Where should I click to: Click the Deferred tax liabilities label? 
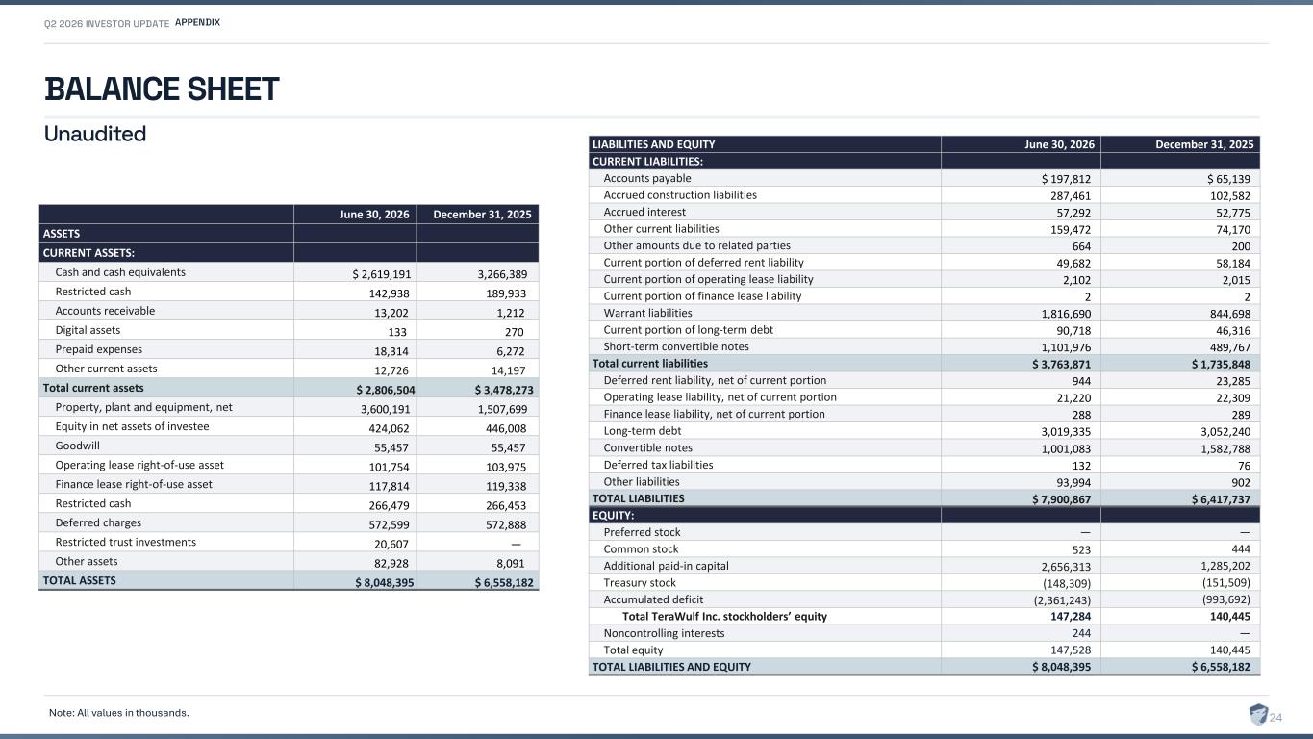[x=658, y=464]
